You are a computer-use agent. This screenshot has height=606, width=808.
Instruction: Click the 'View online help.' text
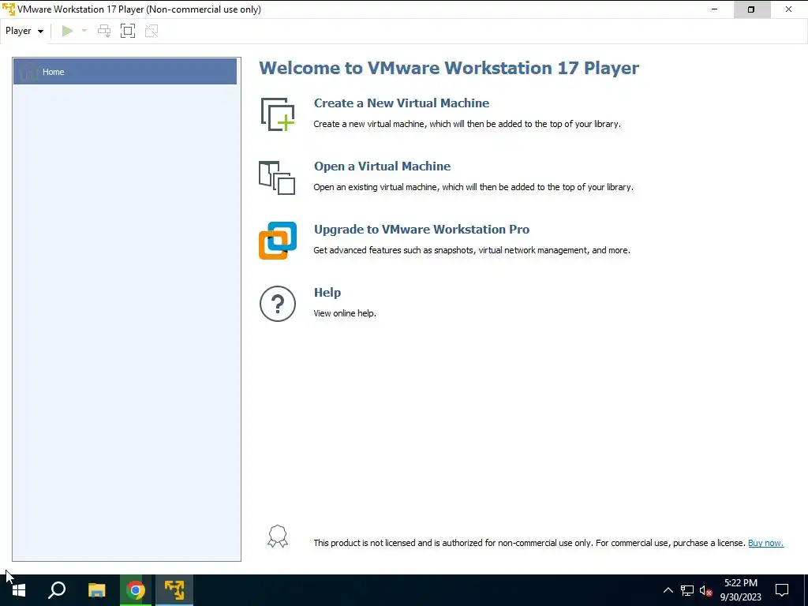pyautogui.click(x=345, y=313)
